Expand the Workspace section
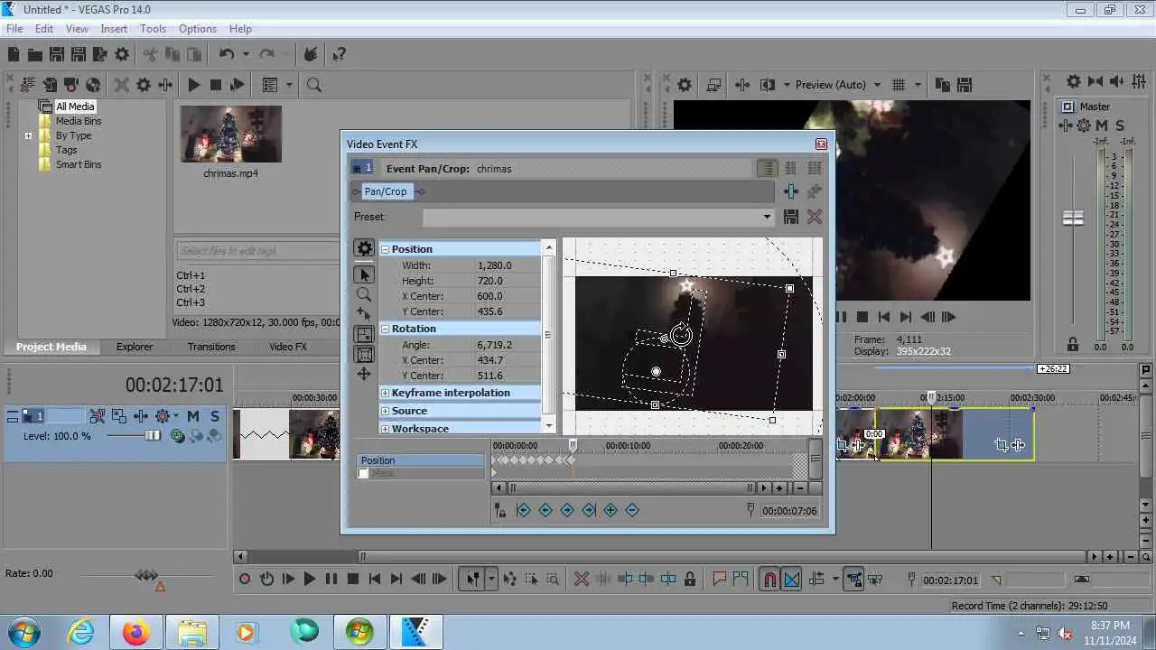The width and height of the screenshot is (1156, 650). point(385,429)
